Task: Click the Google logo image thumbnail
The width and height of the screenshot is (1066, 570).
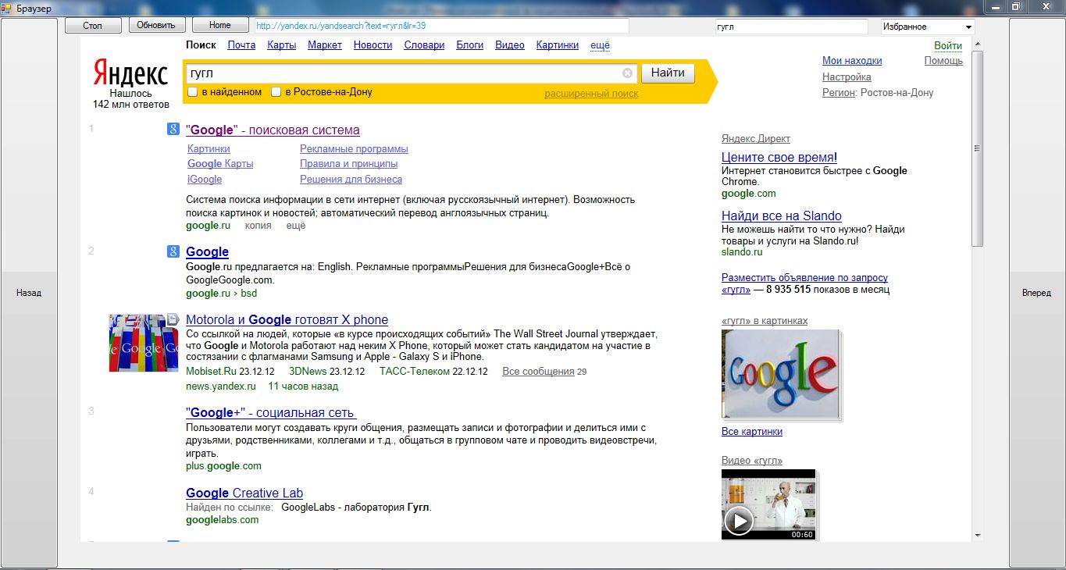Action: click(780, 375)
